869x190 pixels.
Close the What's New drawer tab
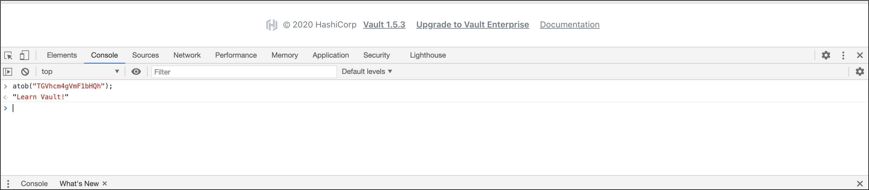[x=105, y=184]
